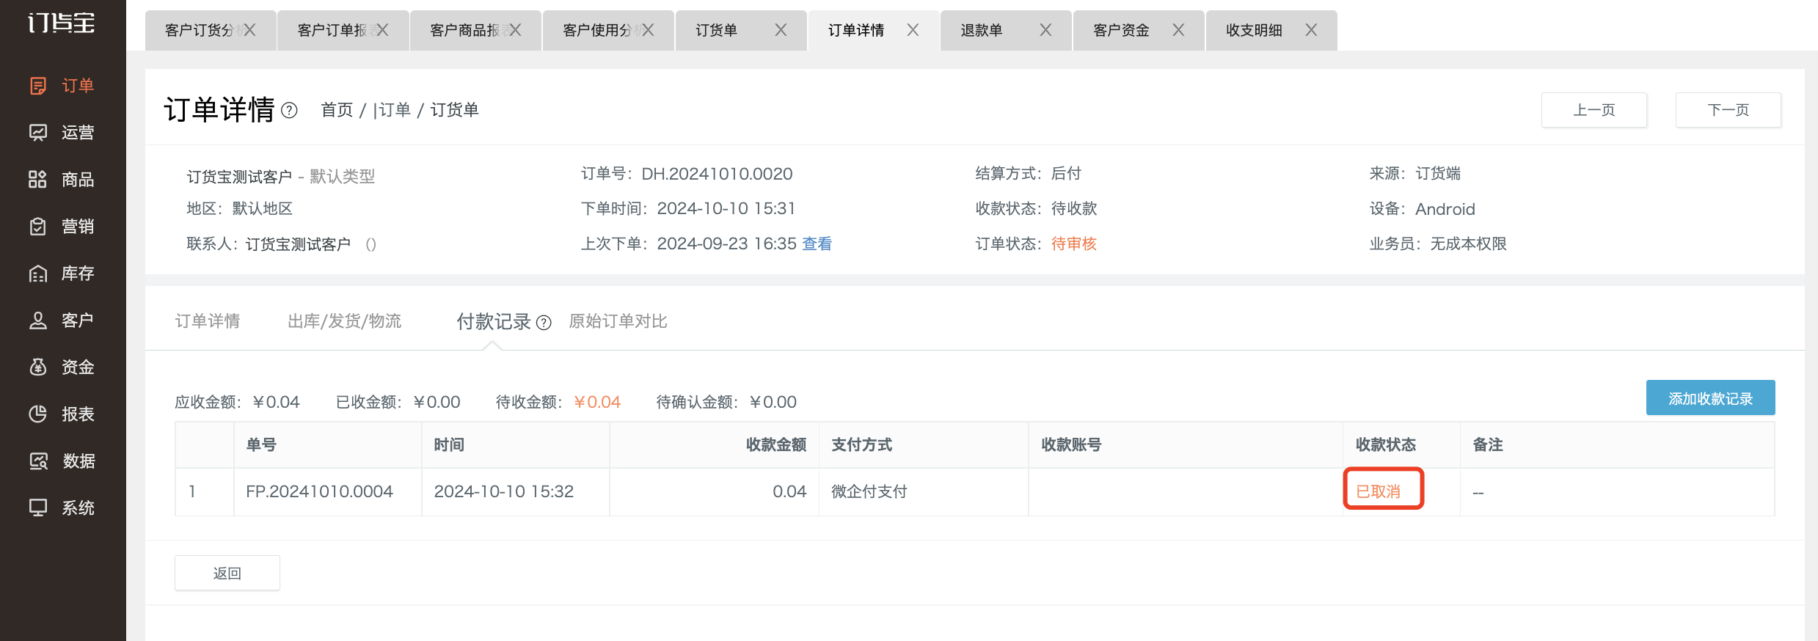1818x641 pixels.
Task: Click the 已取消 payment status
Action: tap(1379, 491)
